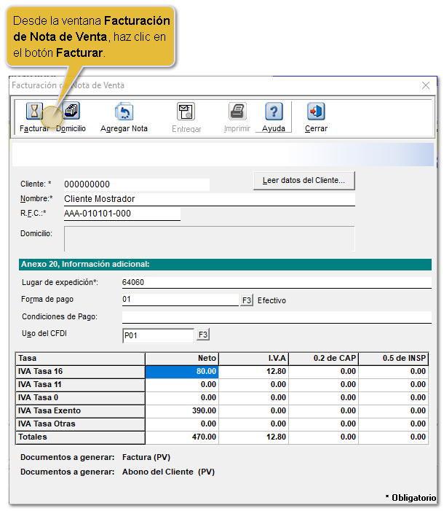Click the Imprimir printer icon
Viewport: 444px width, 511px height.
tap(237, 112)
